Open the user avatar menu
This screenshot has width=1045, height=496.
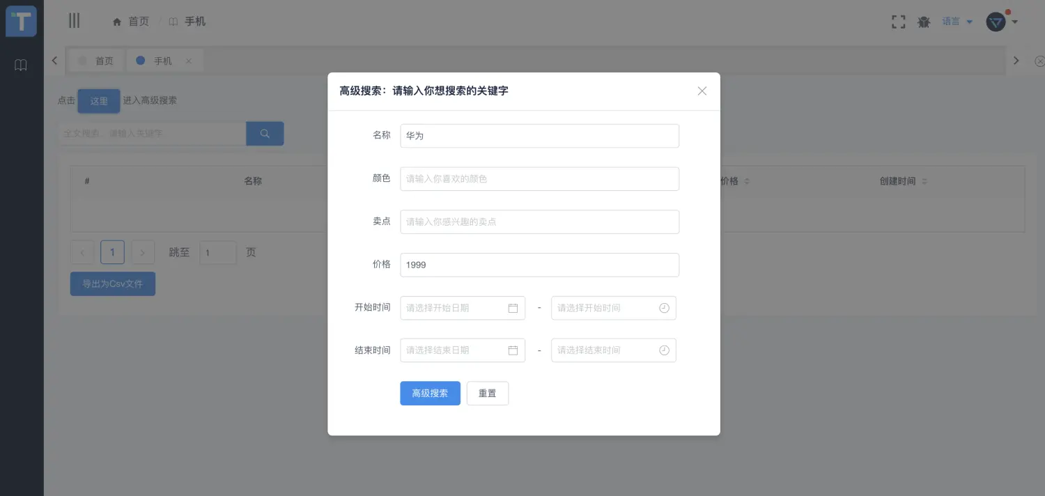tap(1002, 22)
